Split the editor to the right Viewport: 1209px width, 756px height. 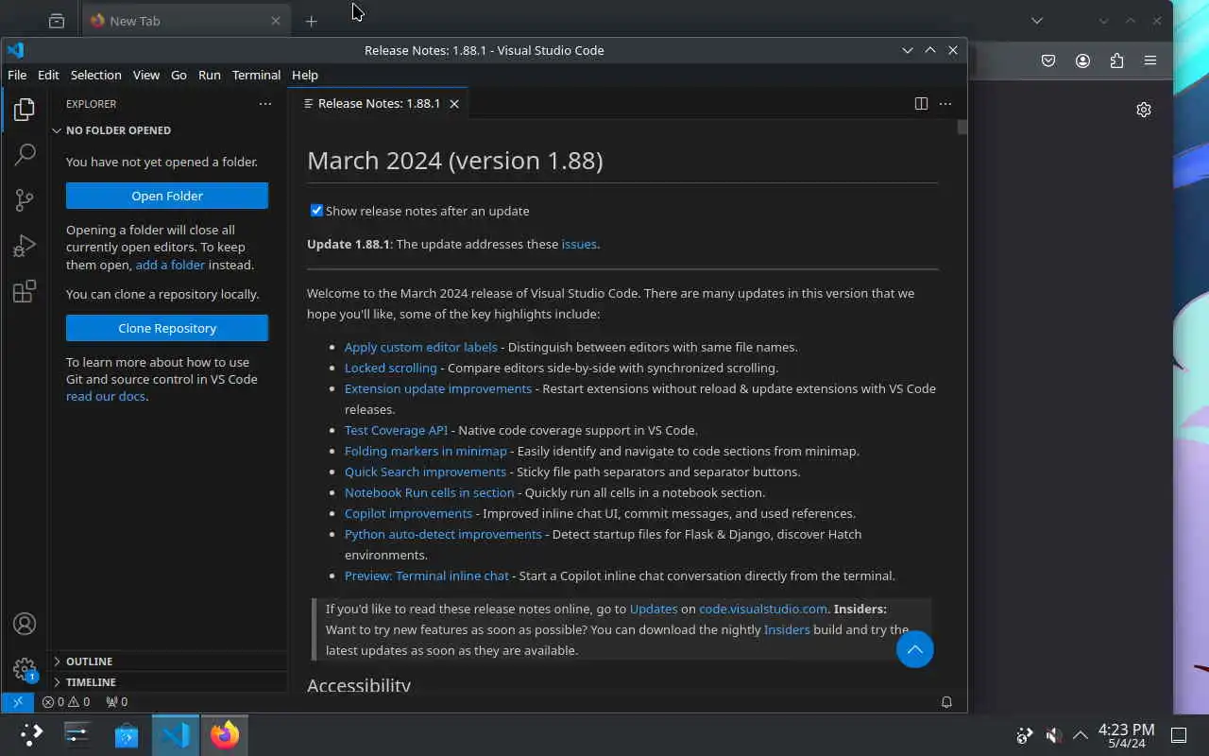(x=921, y=103)
